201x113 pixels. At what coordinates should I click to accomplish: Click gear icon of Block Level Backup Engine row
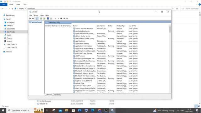point(74,68)
